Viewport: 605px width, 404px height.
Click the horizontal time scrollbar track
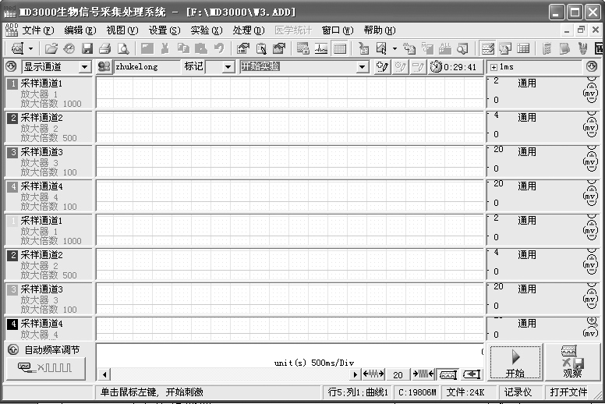230,374
